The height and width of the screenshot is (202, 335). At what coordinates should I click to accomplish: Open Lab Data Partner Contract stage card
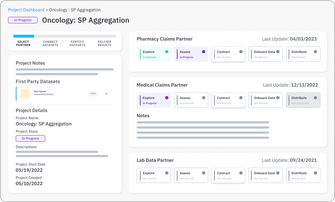tap(228, 175)
